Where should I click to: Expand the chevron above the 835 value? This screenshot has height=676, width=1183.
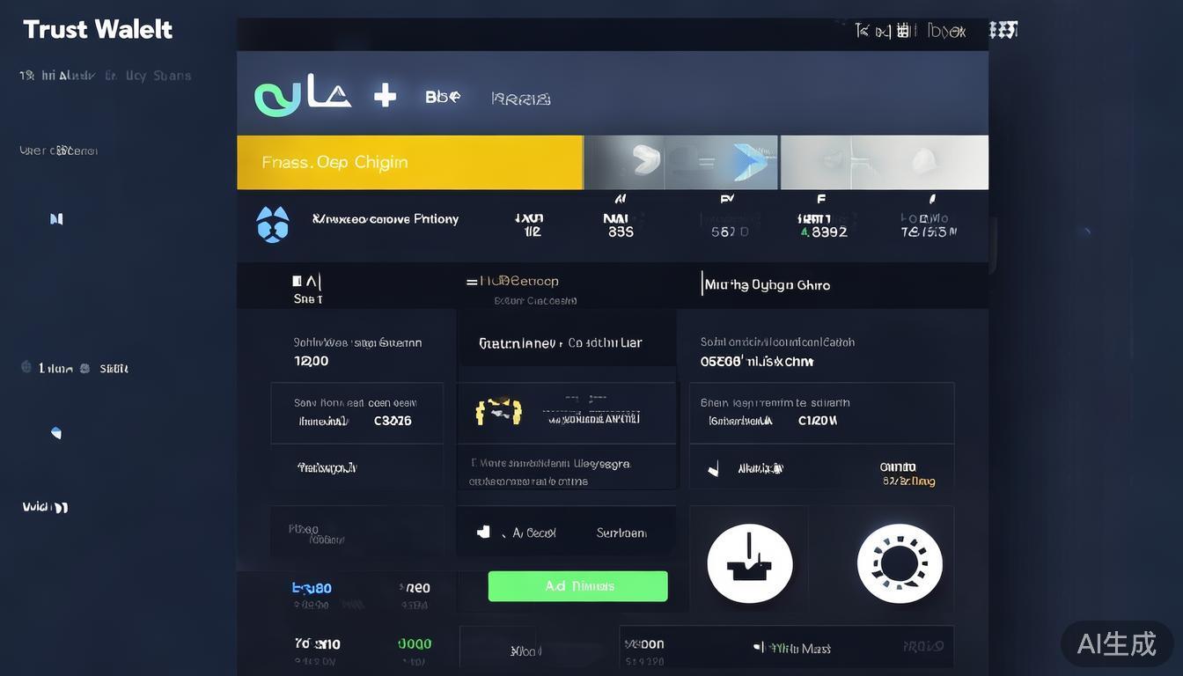point(619,198)
